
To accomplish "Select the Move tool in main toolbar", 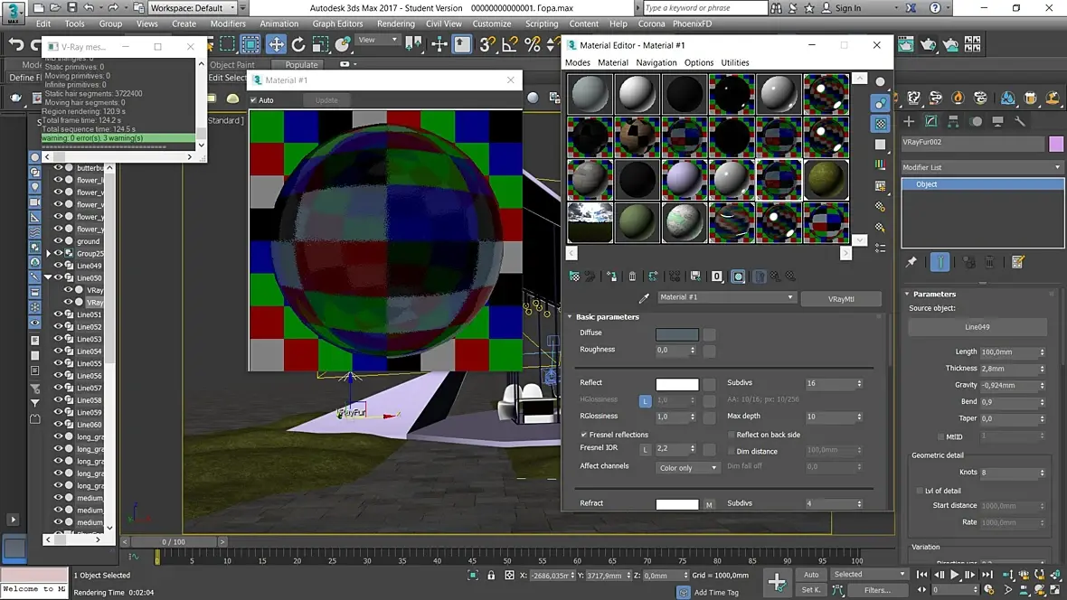I will click(276, 44).
